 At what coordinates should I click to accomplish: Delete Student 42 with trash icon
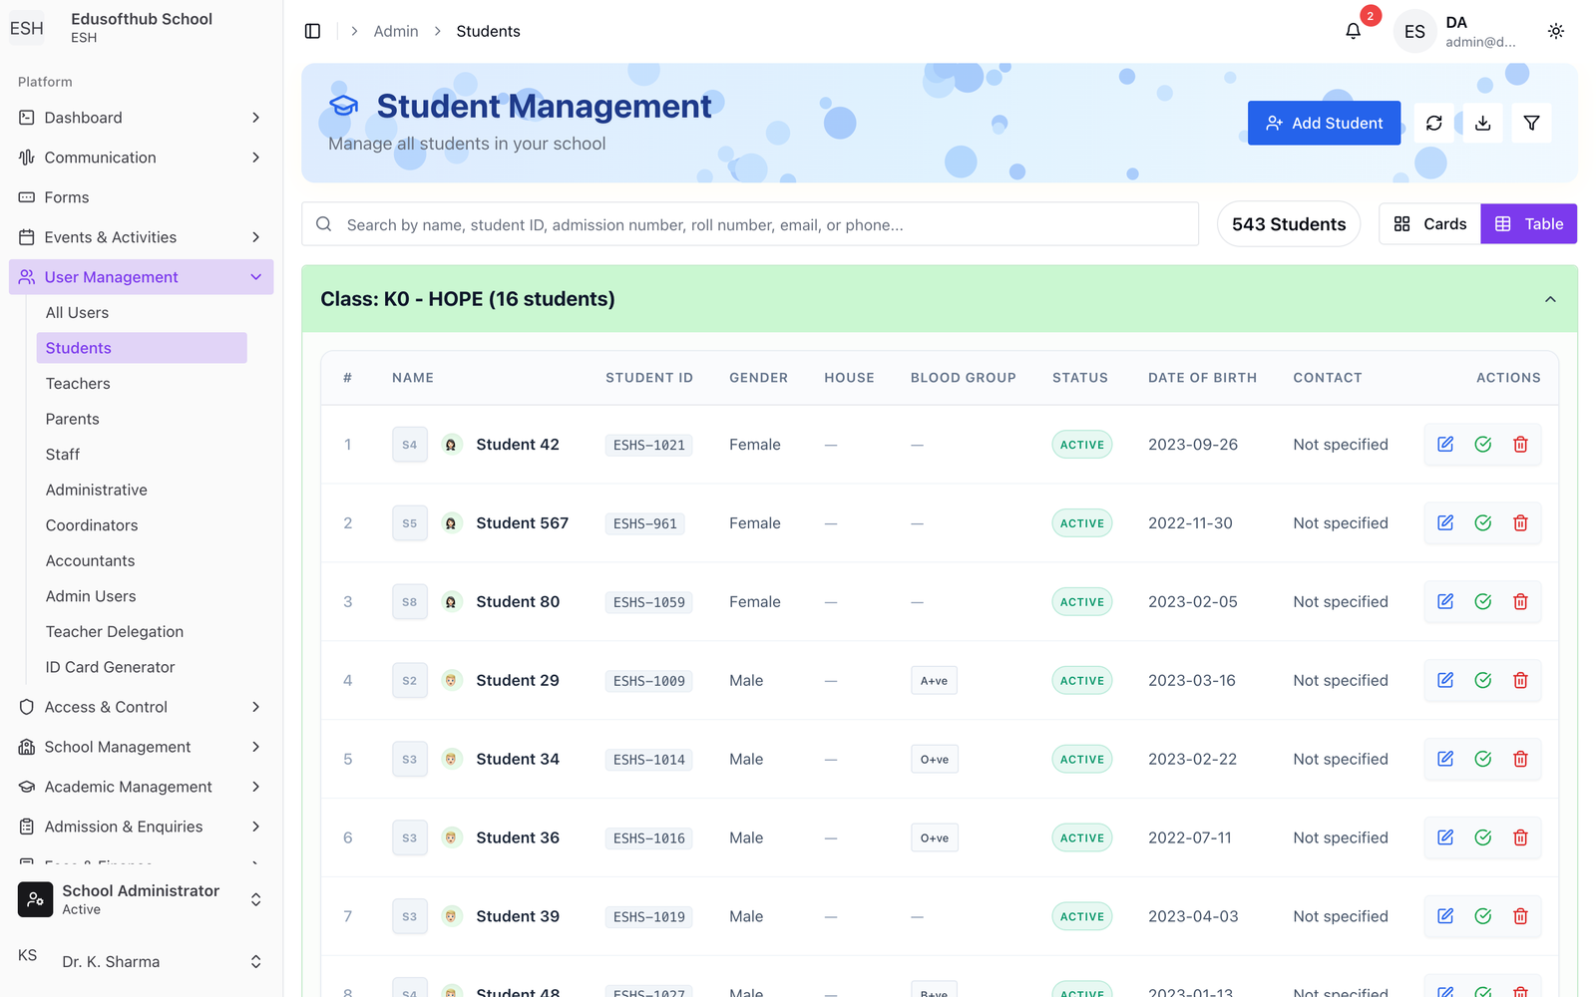click(x=1520, y=444)
